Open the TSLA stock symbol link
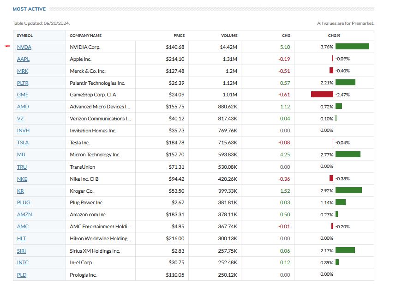Screen dimensions: 396x285 click(x=23, y=142)
